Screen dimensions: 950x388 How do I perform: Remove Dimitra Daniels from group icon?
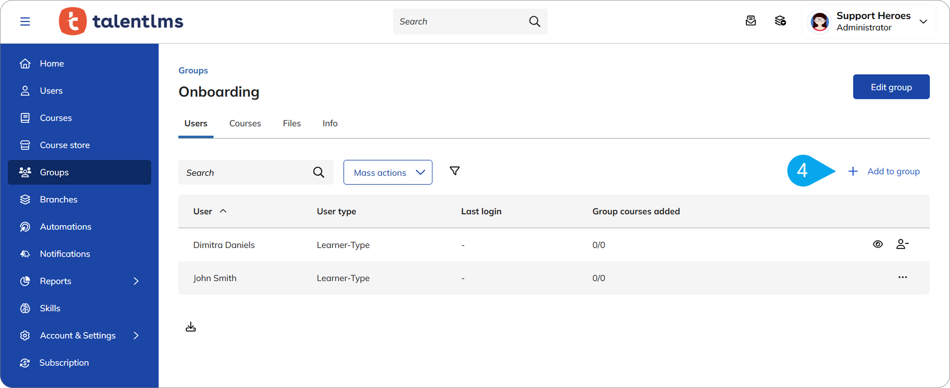(902, 244)
